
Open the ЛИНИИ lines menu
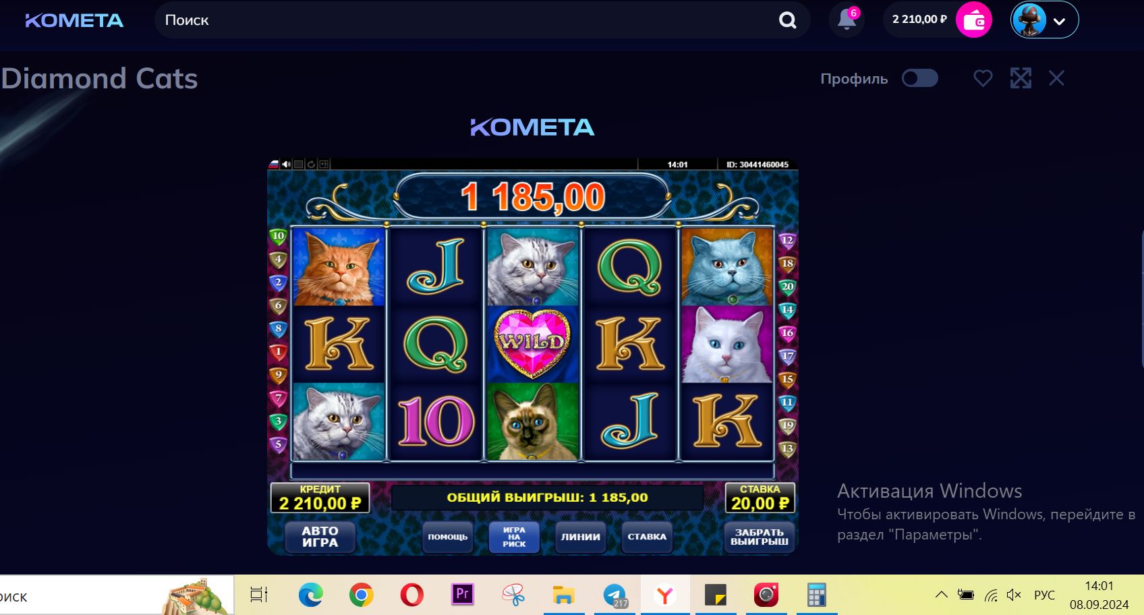click(580, 537)
